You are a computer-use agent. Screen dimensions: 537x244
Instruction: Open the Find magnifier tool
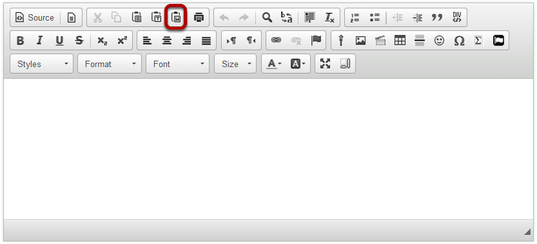pyautogui.click(x=267, y=17)
